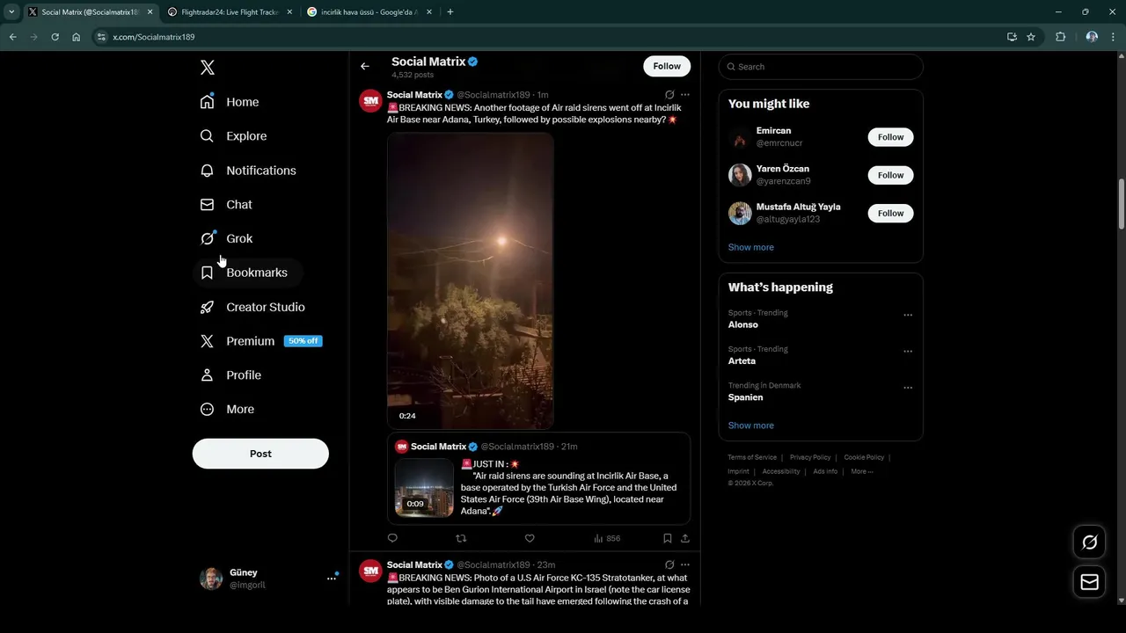Play the 0:24 night video
This screenshot has height=633, width=1126.
coord(471,280)
